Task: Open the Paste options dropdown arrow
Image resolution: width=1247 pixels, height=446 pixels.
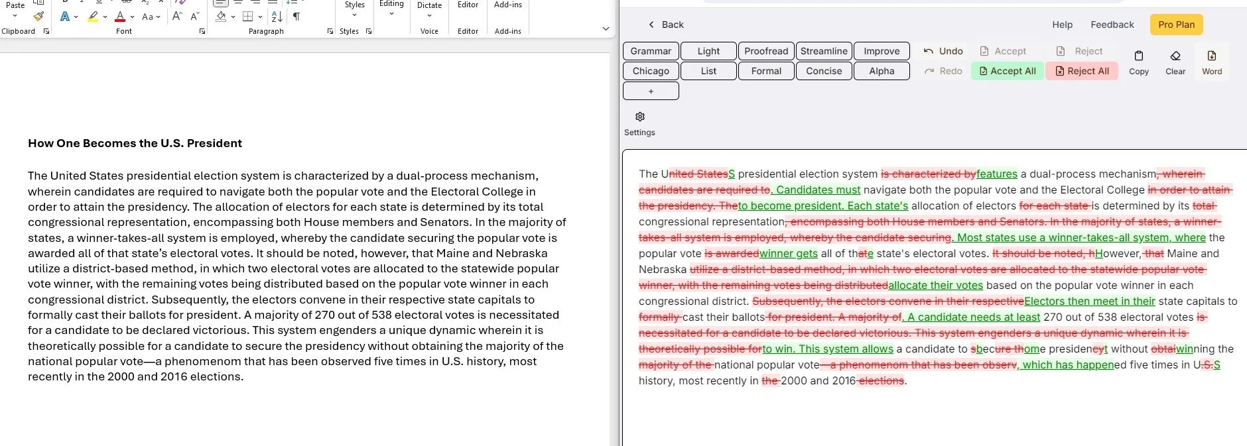Action: pyautogui.click(x=15, y=15)
